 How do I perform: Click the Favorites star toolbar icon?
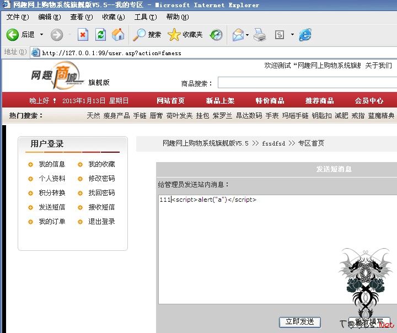tap(174, 35)
